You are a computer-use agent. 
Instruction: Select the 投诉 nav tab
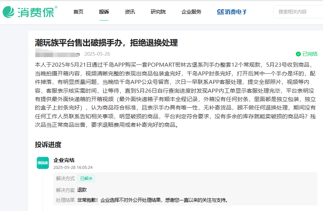(104, 12)
